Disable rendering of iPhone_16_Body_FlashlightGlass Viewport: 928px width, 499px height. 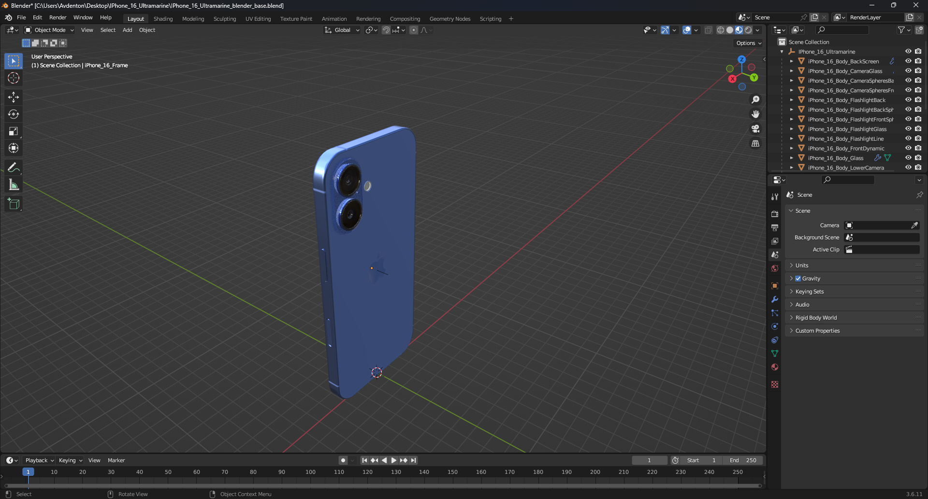(918, 129)
